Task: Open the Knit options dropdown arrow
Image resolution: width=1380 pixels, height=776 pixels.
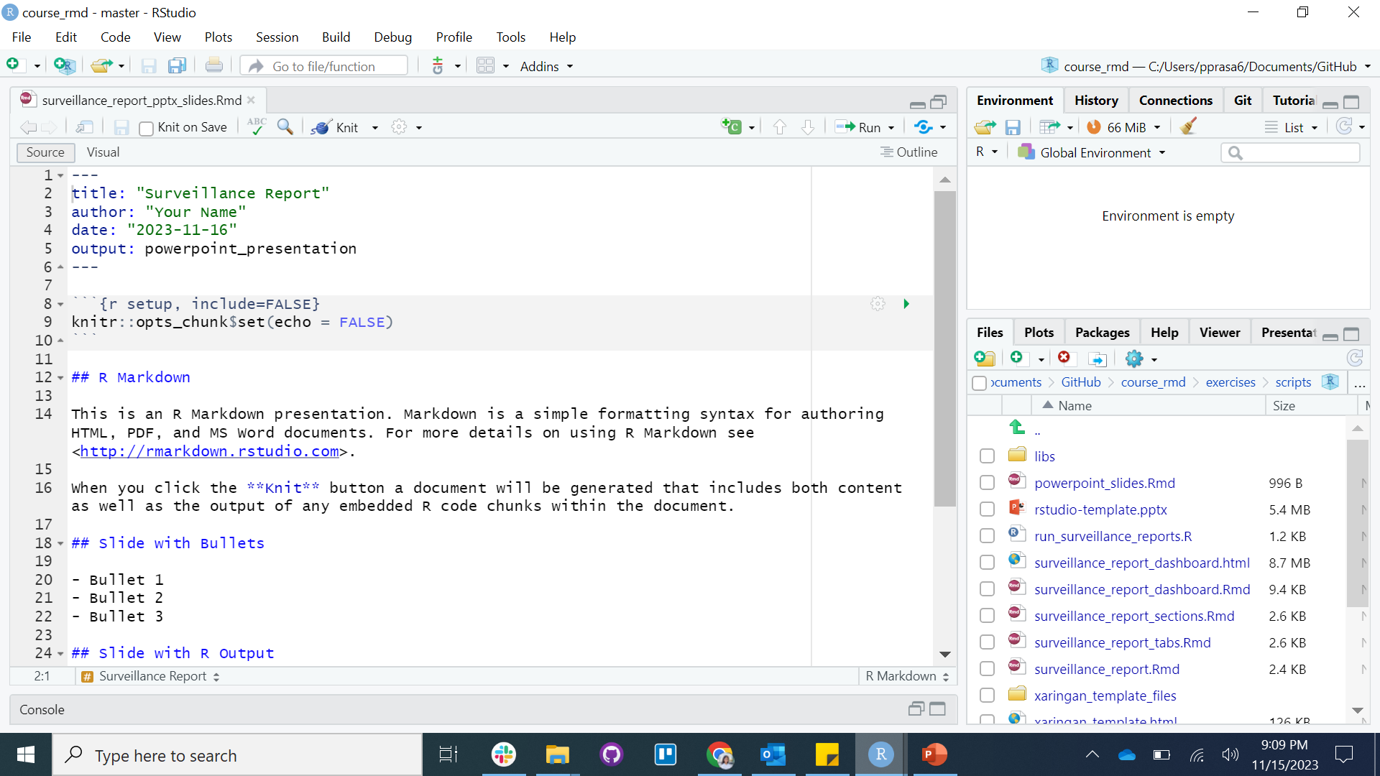Action: pyautogui.click(x=375, y=127)
